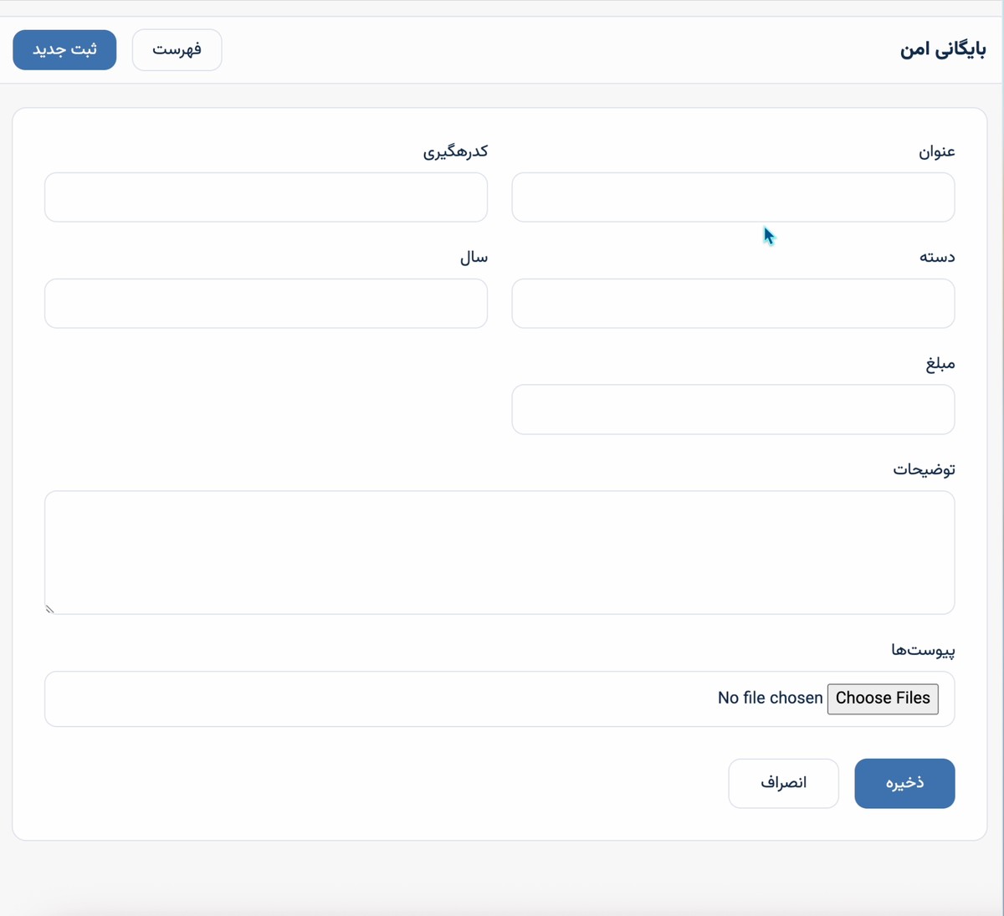1004x916 pixels.
Task: Click the مبلغ amount field
Action: tap(733, 410)
